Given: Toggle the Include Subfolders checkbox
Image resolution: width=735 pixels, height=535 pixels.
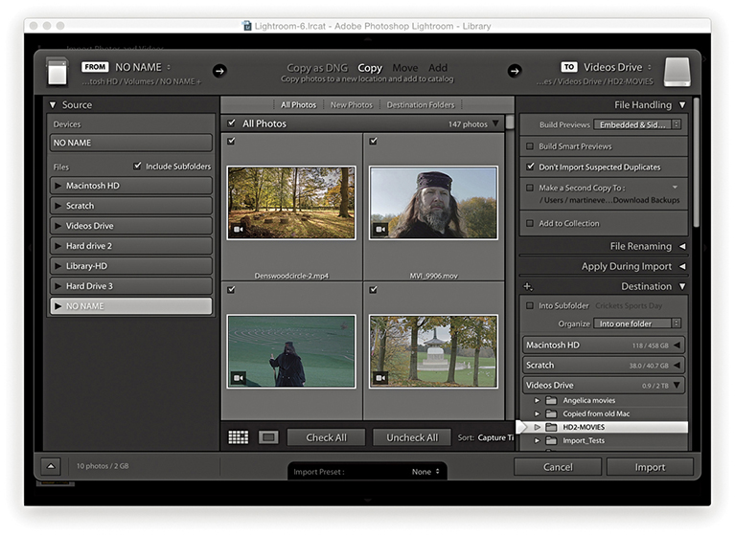Looking at the screenshot, I should point(138,166).
